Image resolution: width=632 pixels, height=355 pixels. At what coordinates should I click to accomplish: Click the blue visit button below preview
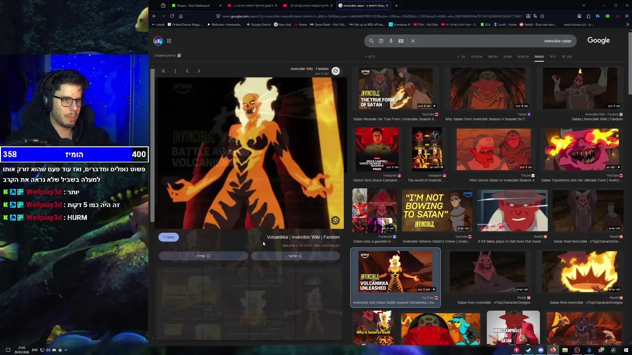click(x=169, y=237)
